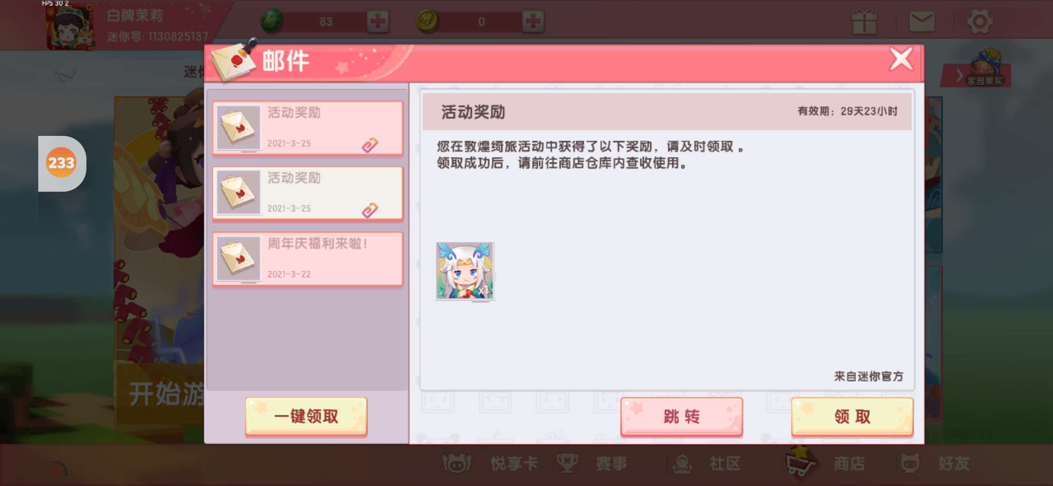Open the second 活动奖励 mail item
This screenshot has width=1053, height=486.
[308, 193]
